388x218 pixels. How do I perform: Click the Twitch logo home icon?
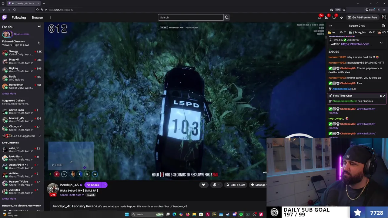tap(4, 18)
